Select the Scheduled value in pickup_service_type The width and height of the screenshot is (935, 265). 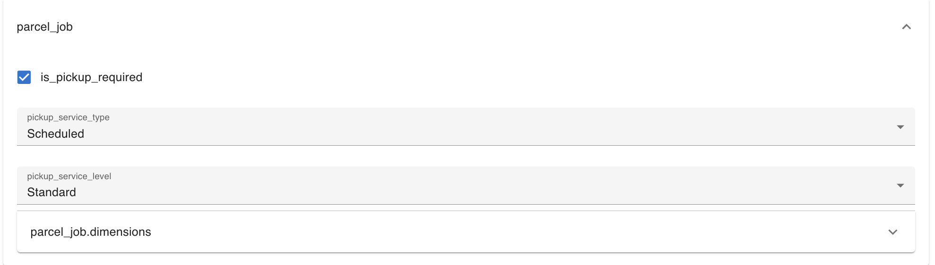pyautogui.click(x=56, y=134)
